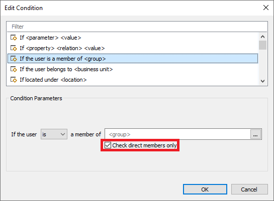Click the scroll up arrow of condition list

coord(262,37)
